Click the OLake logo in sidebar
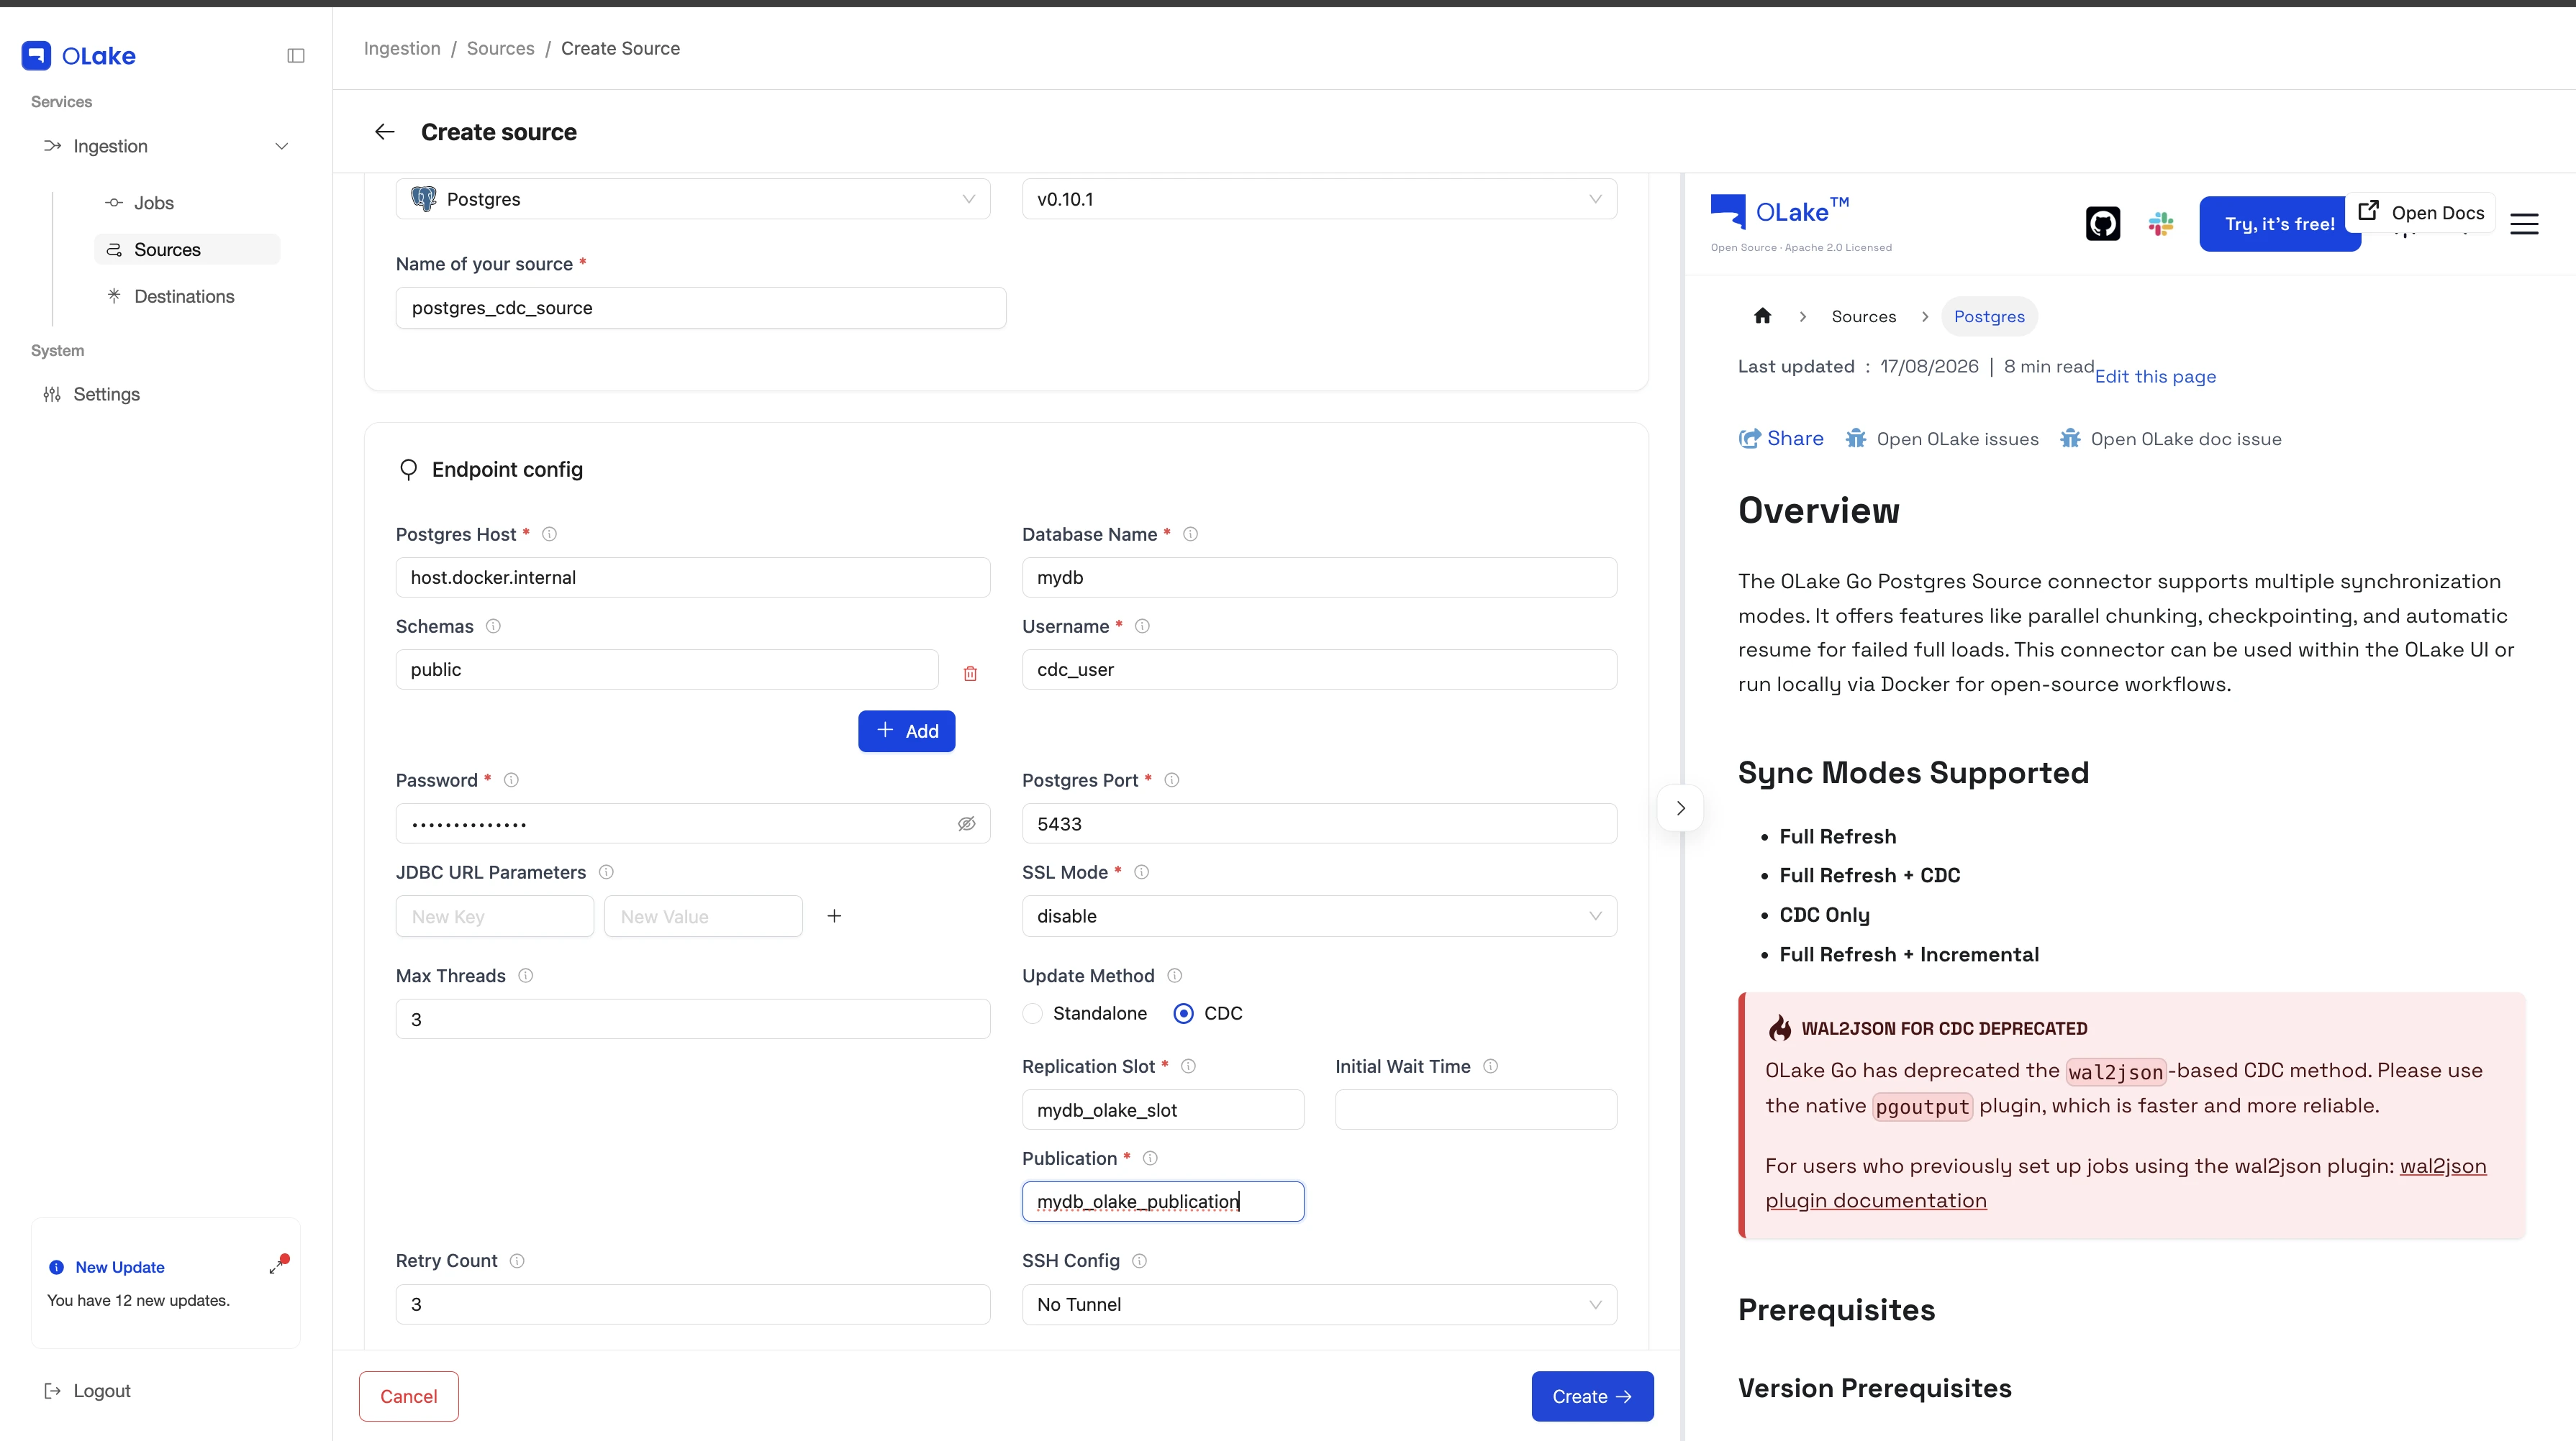This screenshot has width=2576, height=1441. click(x=79, y=56)
